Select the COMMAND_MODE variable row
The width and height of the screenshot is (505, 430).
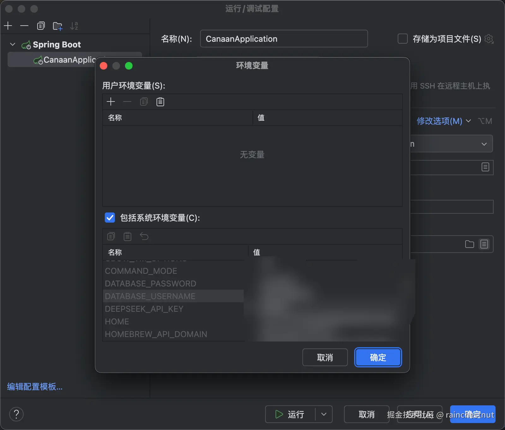coord(173,271)
